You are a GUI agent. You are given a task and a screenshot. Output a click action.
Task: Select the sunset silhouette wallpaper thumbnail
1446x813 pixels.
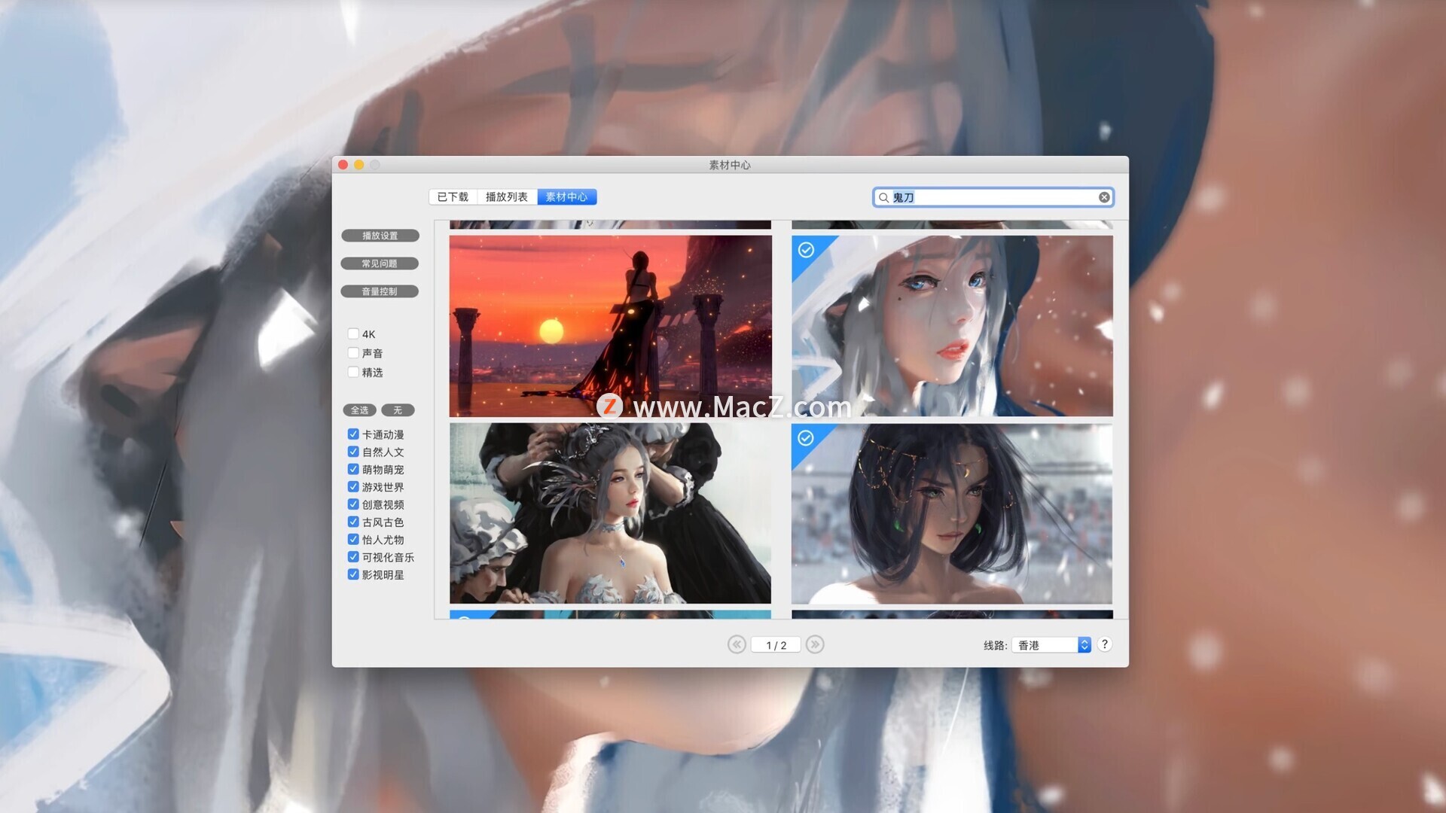click(x=610, y=326)
